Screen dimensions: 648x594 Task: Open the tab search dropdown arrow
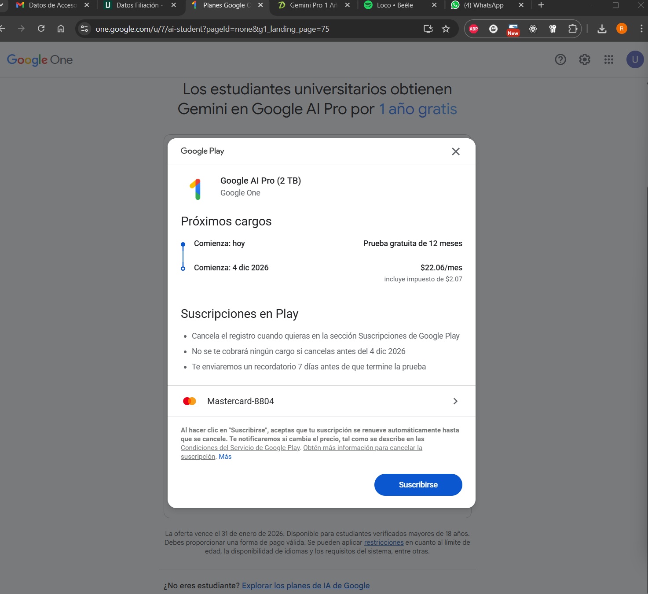pyautogui.click(x=2, y=5)
